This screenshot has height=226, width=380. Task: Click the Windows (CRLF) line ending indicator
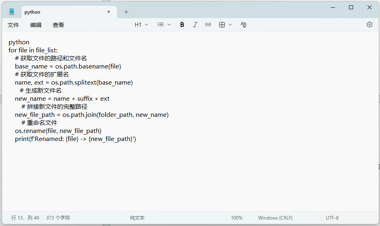(275, 218)
